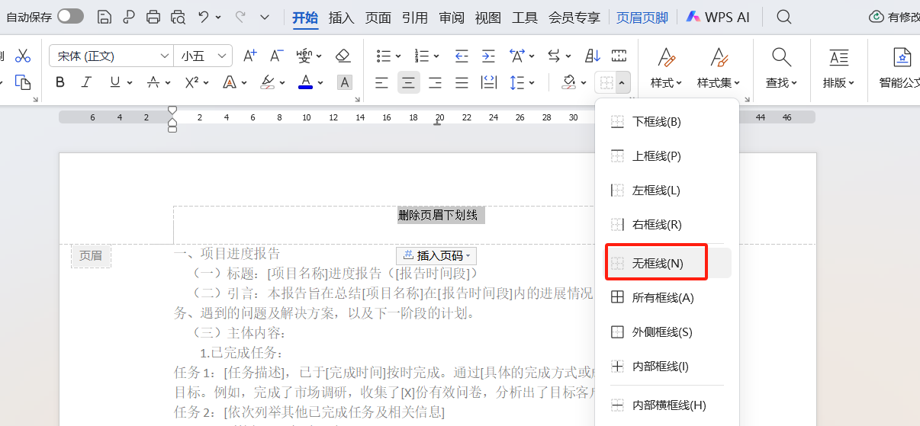Click decrease indent icon

coord(462,56)
